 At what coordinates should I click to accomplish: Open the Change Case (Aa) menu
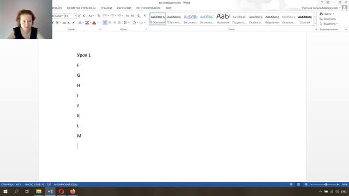point(91,16)
